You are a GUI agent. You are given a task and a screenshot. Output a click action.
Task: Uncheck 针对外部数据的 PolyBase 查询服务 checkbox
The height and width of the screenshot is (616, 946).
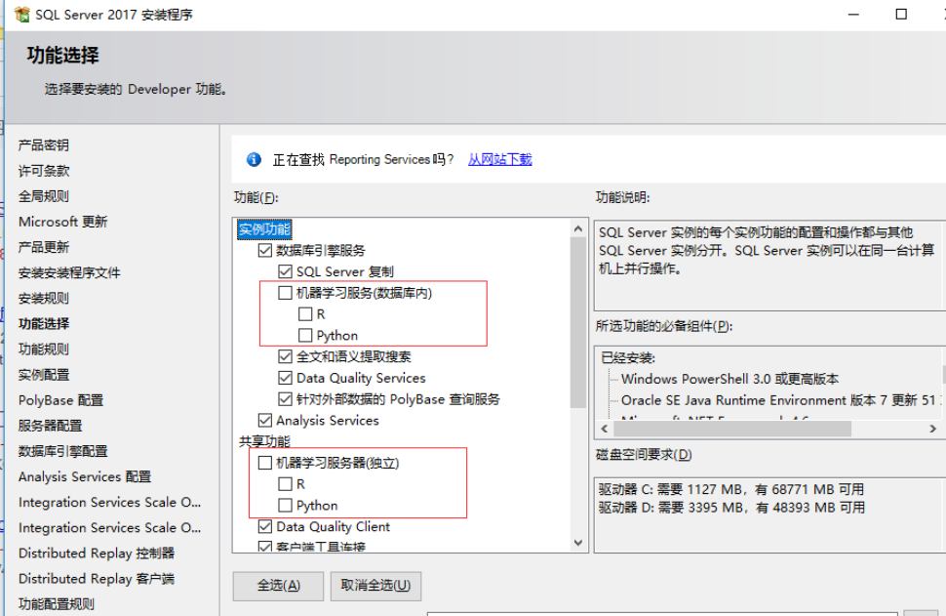[286, 399]
